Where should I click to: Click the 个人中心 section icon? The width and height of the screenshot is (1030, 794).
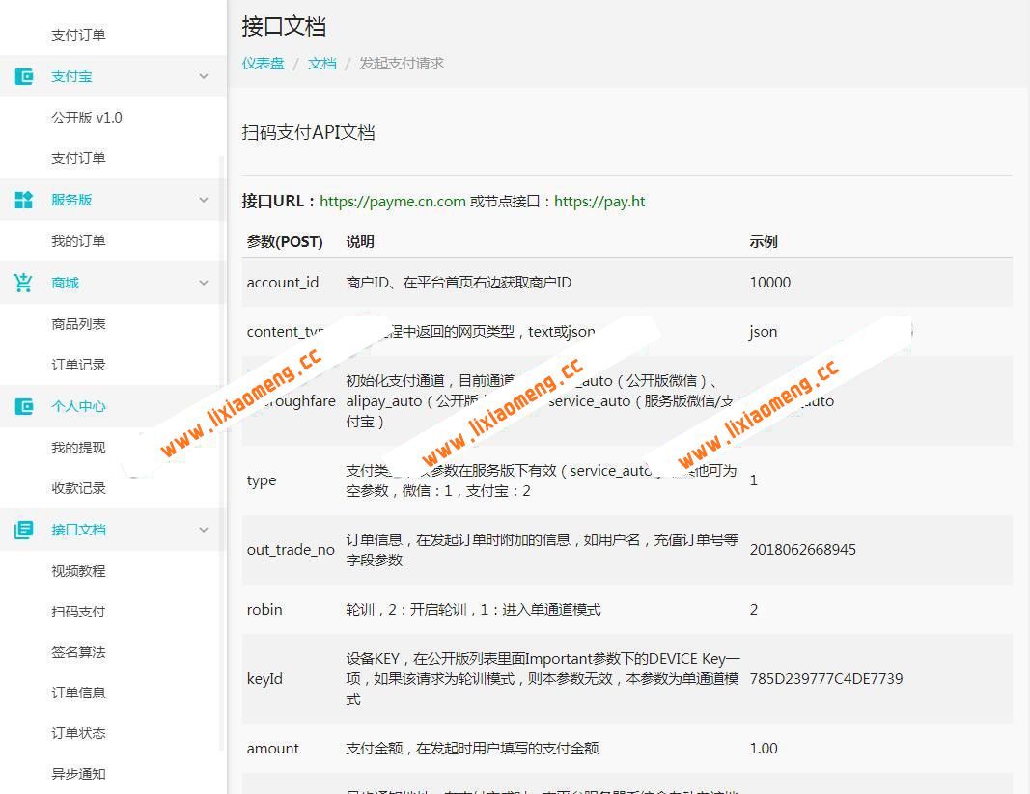[x=23, y=405]
